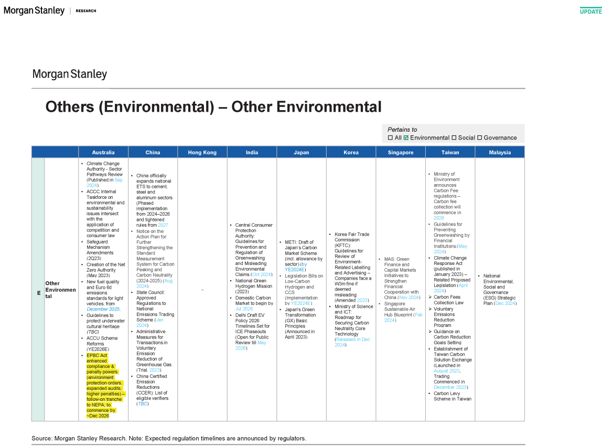Select the Malaysia column header
The width and height of the screenshot is (602, 446).
pos(500,152)
